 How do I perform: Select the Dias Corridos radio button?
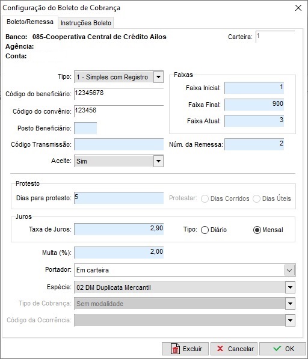[205, 198]
